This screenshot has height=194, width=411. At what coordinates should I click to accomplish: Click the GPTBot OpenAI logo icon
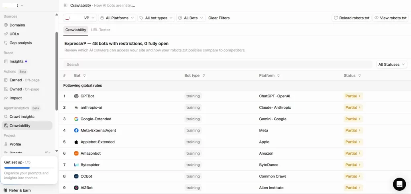pos(76,96)
